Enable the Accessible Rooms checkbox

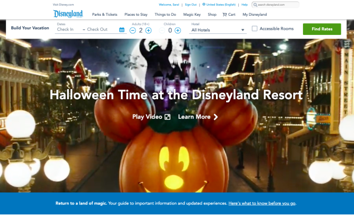(254, 29)
